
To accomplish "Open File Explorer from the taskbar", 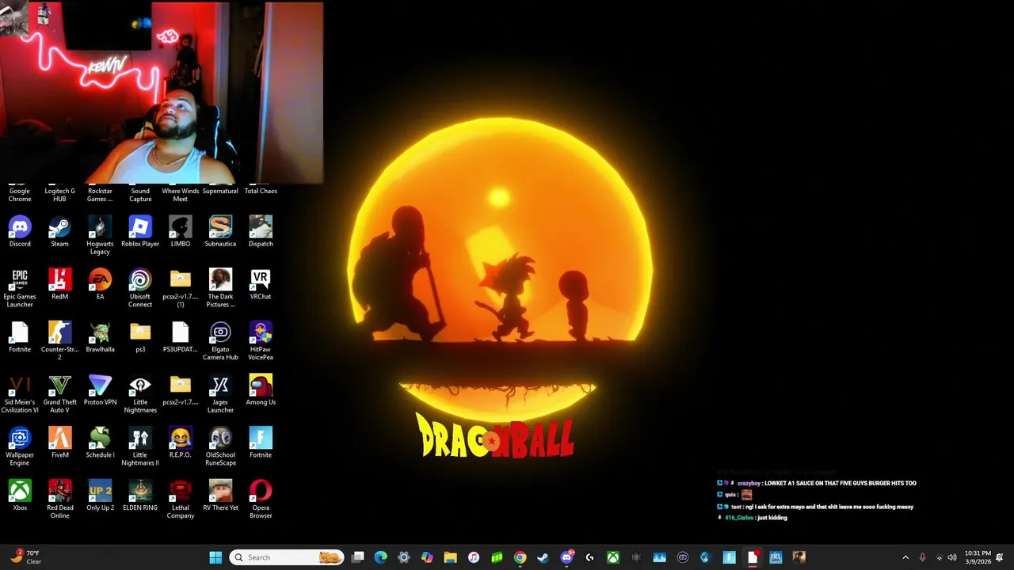I will tap(450, 557).
